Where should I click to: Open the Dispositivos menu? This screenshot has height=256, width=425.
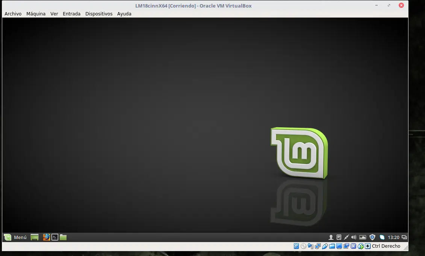(99, 14)
